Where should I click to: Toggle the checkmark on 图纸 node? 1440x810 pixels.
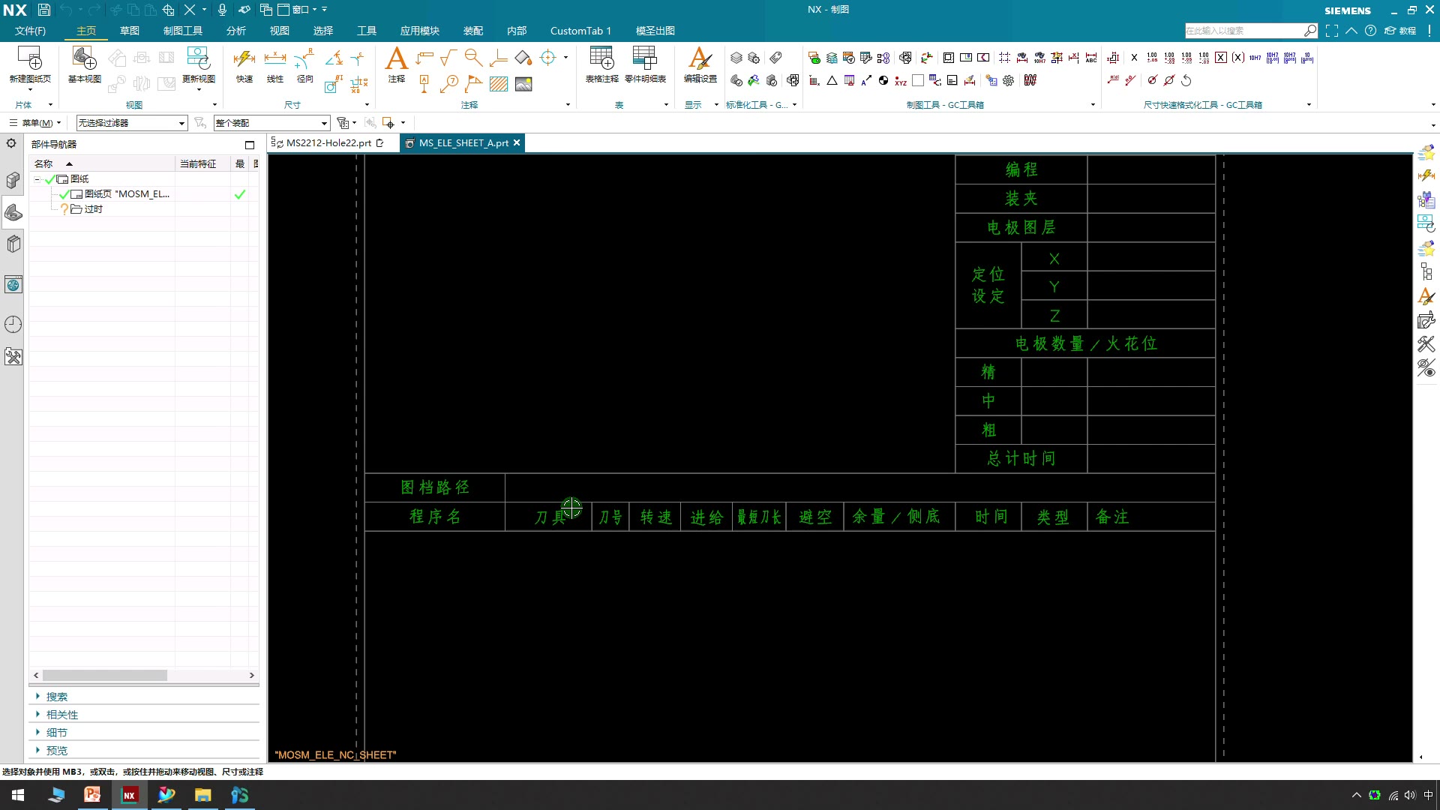[x=50, y=179]
